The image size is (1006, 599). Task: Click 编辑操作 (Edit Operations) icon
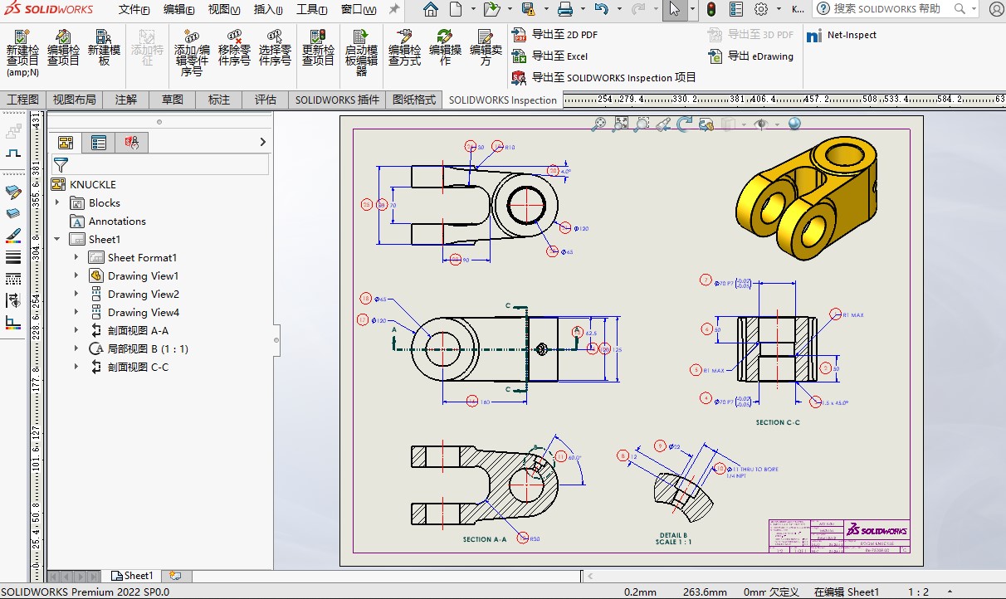click(445, 37)
